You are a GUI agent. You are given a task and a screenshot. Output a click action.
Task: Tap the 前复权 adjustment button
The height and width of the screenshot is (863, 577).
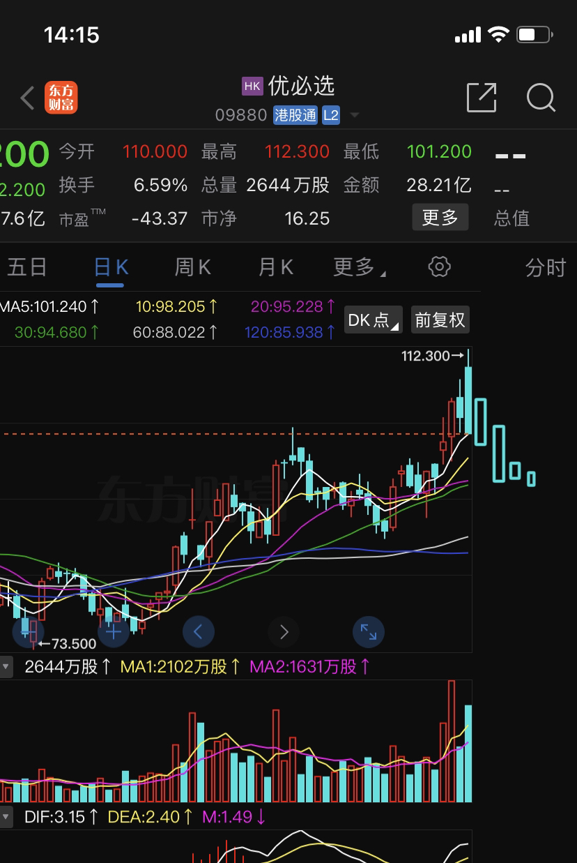(x=440, y=320)
